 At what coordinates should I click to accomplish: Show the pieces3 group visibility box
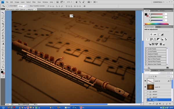point(145,94)
